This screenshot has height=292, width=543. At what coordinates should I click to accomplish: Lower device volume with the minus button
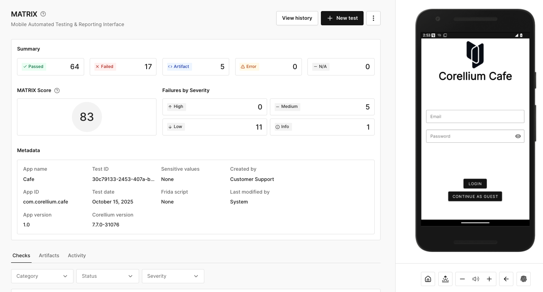[462, 279]
